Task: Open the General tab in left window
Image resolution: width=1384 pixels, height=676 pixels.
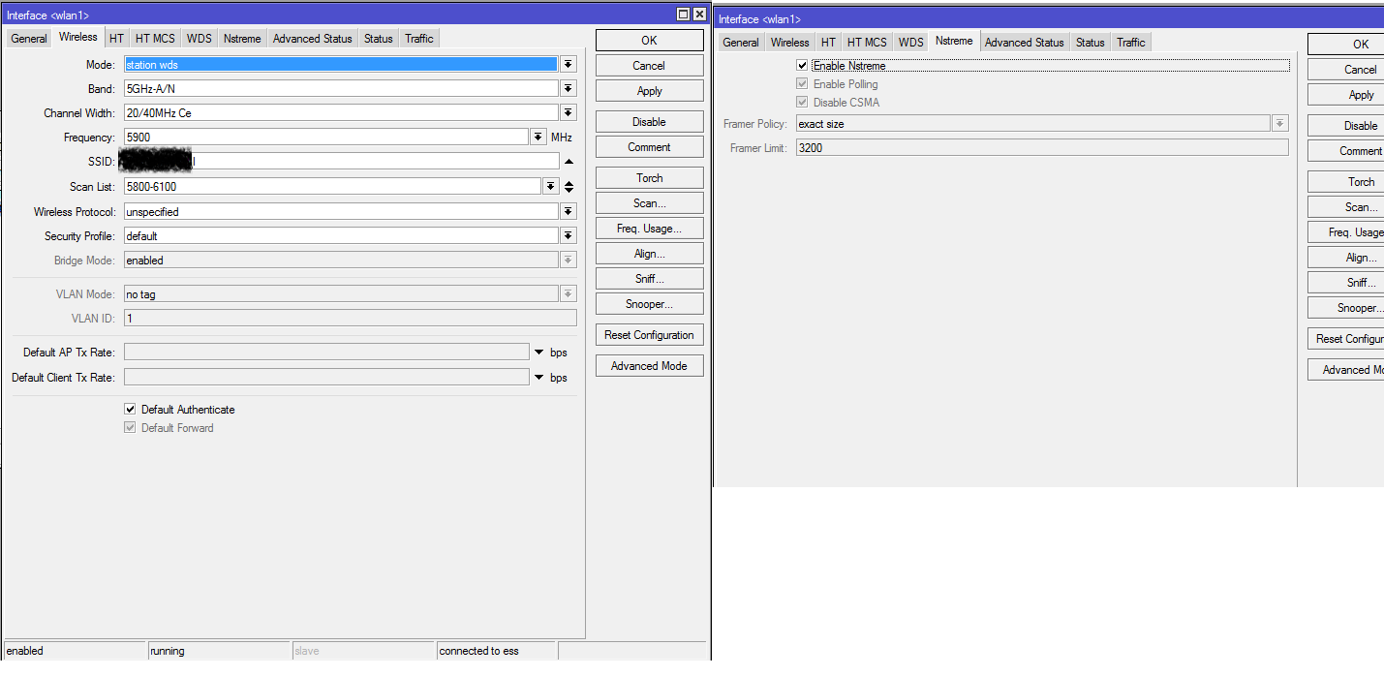Action: pyautogui.click(x=29, y=39)
